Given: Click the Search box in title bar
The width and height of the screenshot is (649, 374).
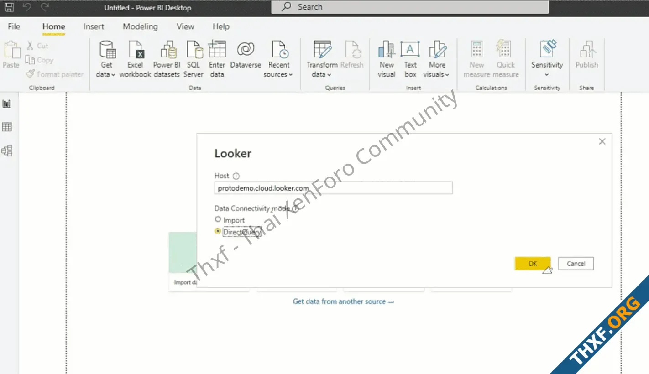Looking at the screenshot, I should pos(410,7).
